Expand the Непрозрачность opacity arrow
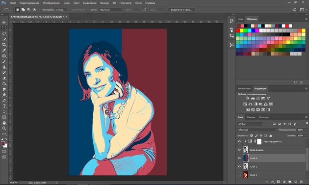 point(306,130)
